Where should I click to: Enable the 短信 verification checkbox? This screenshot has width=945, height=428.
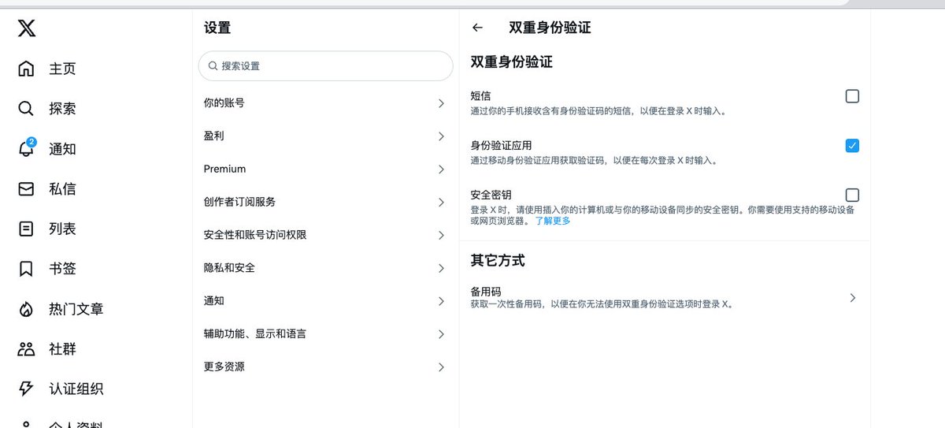[852, 96]
